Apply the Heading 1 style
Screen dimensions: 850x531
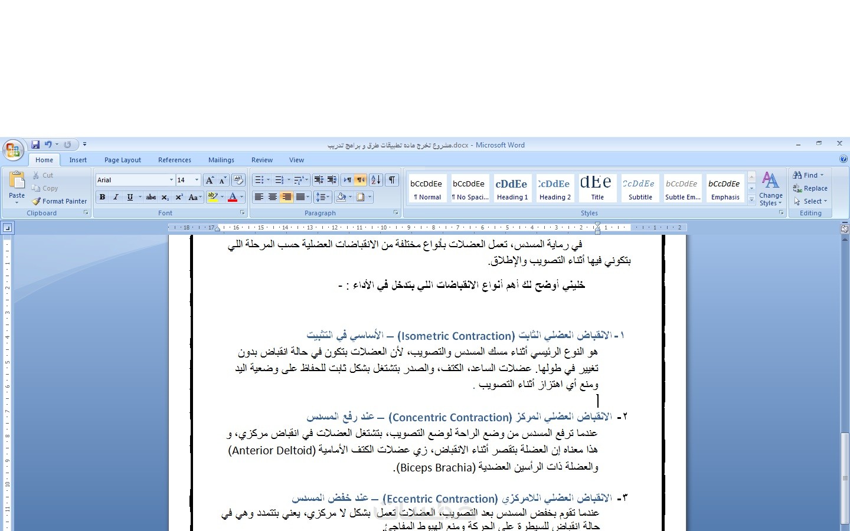[x=512, y=188]
